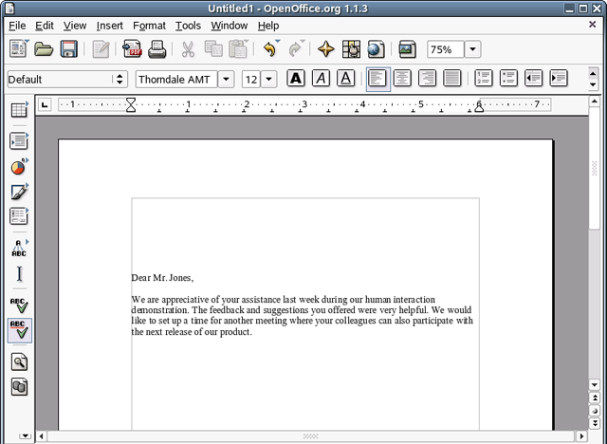This screenshot has height=444, width=607.
Task: Open the Format menu
Action: [x=149, y=26]
